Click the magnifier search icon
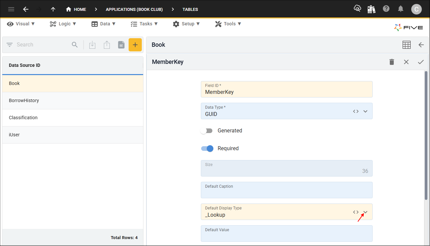This screenshot has width=430, height=246. pyautogui.click(x=75, y=45)
